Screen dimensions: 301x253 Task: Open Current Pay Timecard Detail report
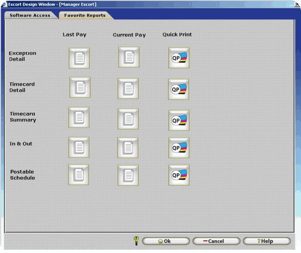click(128, 89)
